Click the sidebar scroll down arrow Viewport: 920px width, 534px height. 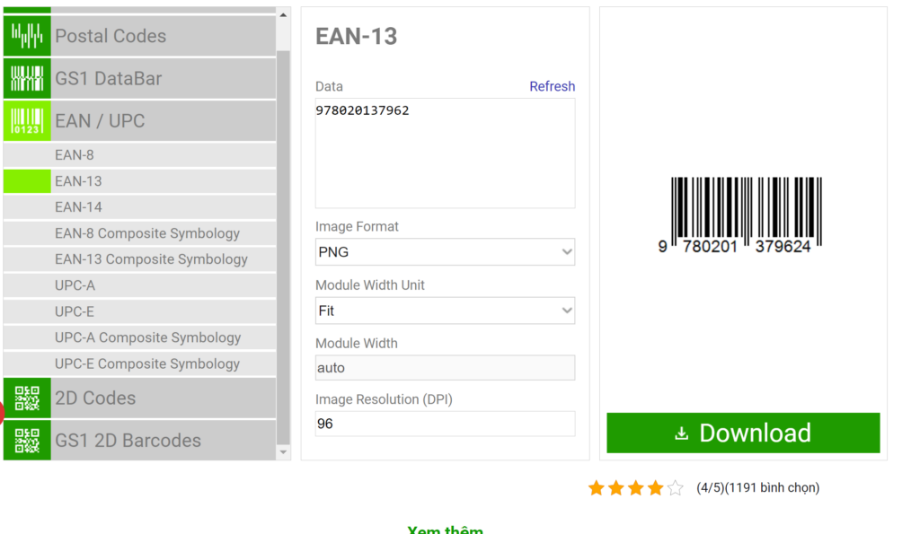click(x=283, y=452)
